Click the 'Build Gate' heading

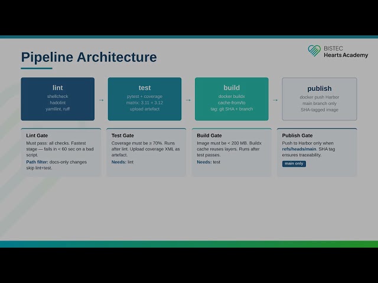click(209, 136)
